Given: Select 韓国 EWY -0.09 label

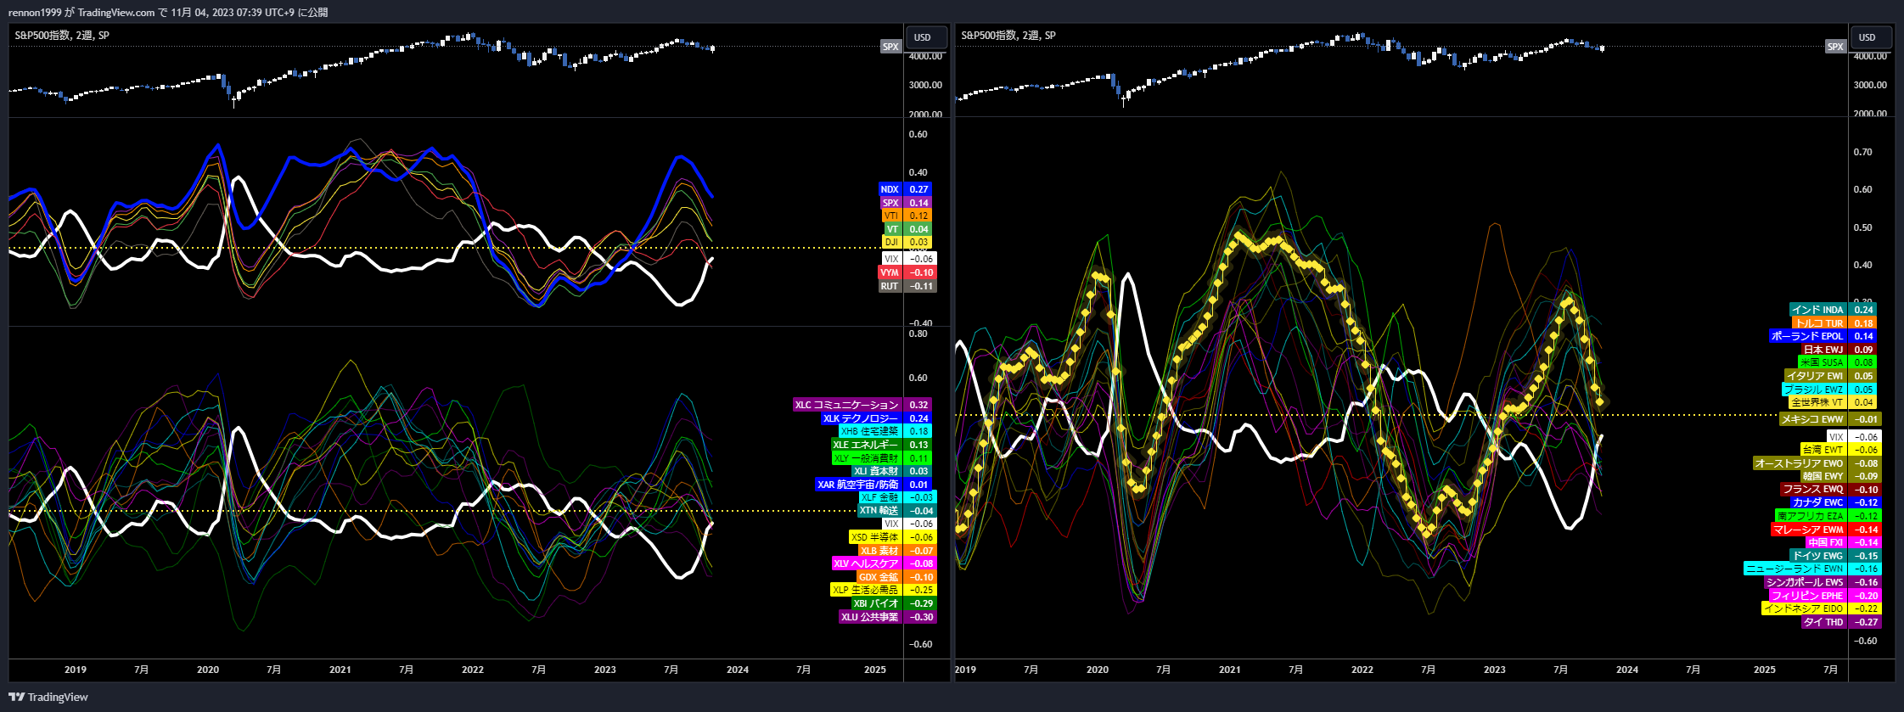Looking at the screenshot, I should coord(1841,476).
